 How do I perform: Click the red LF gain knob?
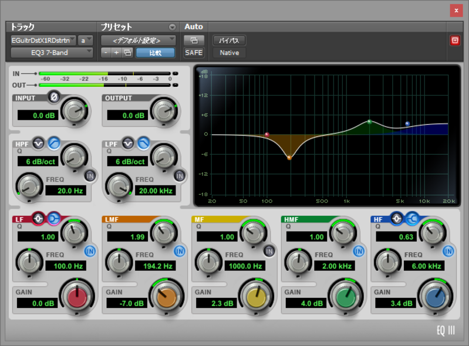click(x=77, y=298)
